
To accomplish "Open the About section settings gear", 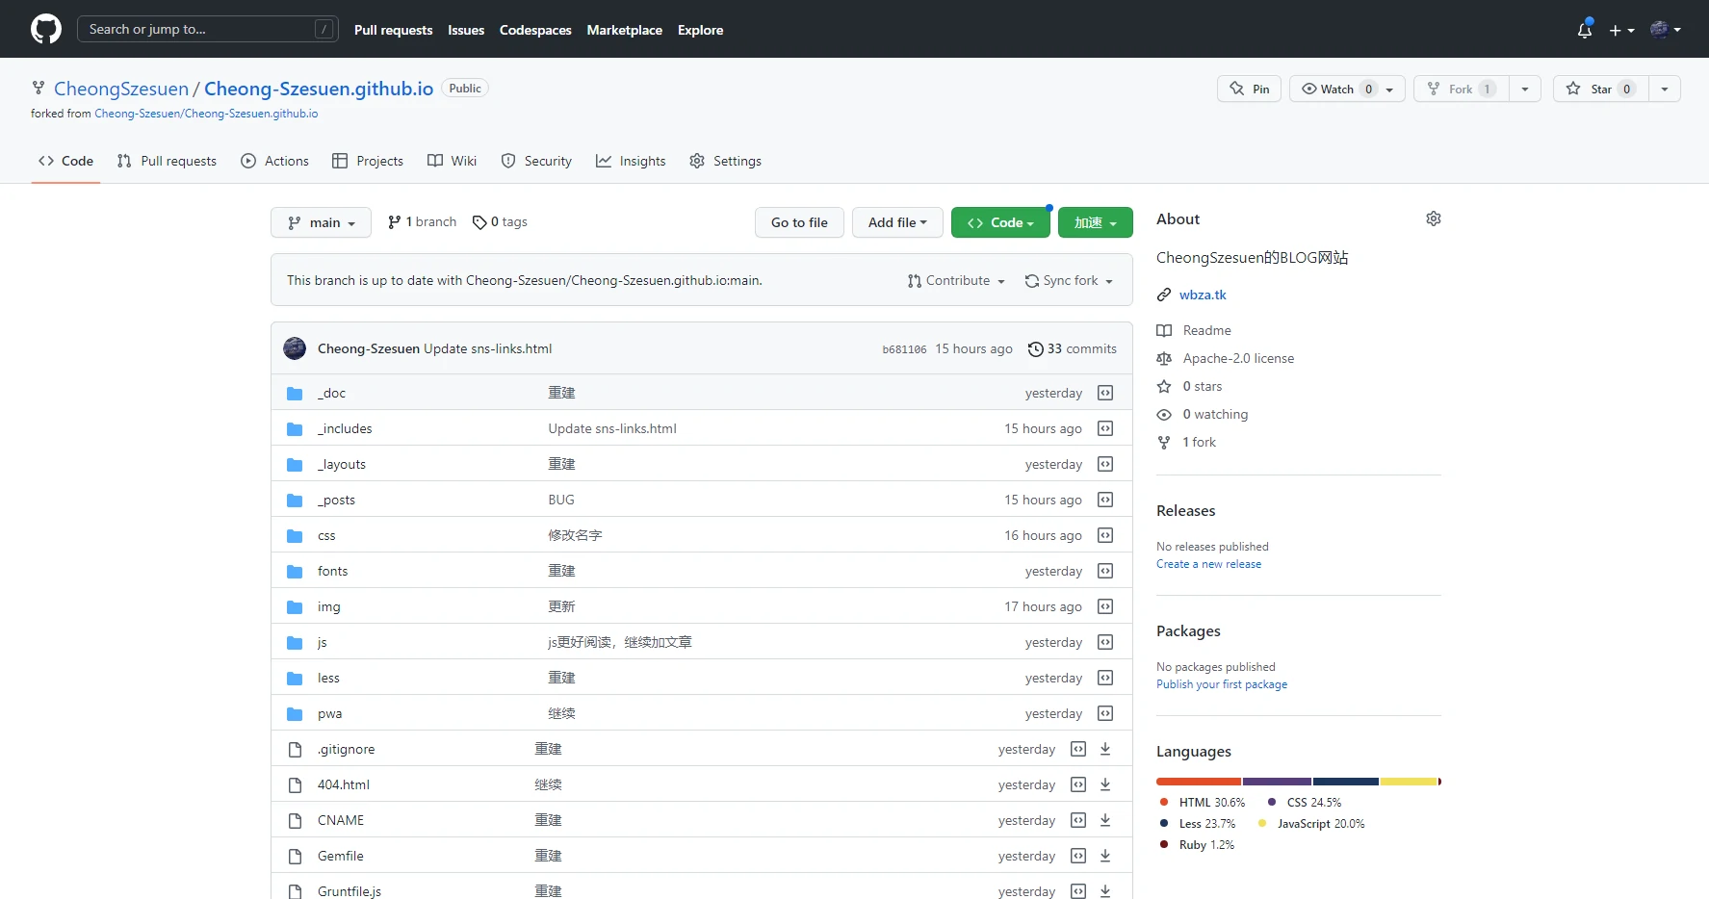I will click(1433, 218).
